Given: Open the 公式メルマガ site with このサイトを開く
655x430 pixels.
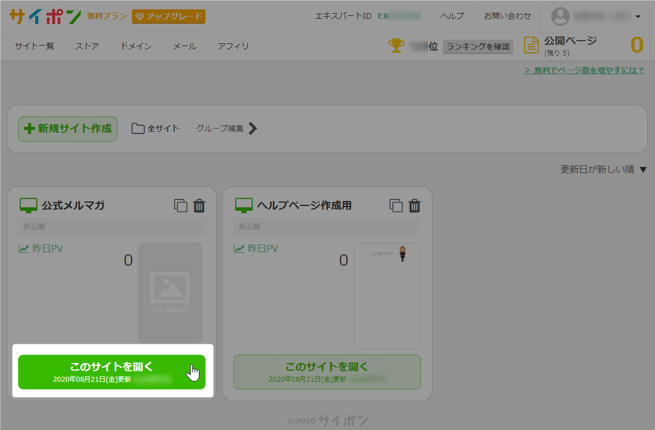Looking at the screenshot, I should pos(112,372).
